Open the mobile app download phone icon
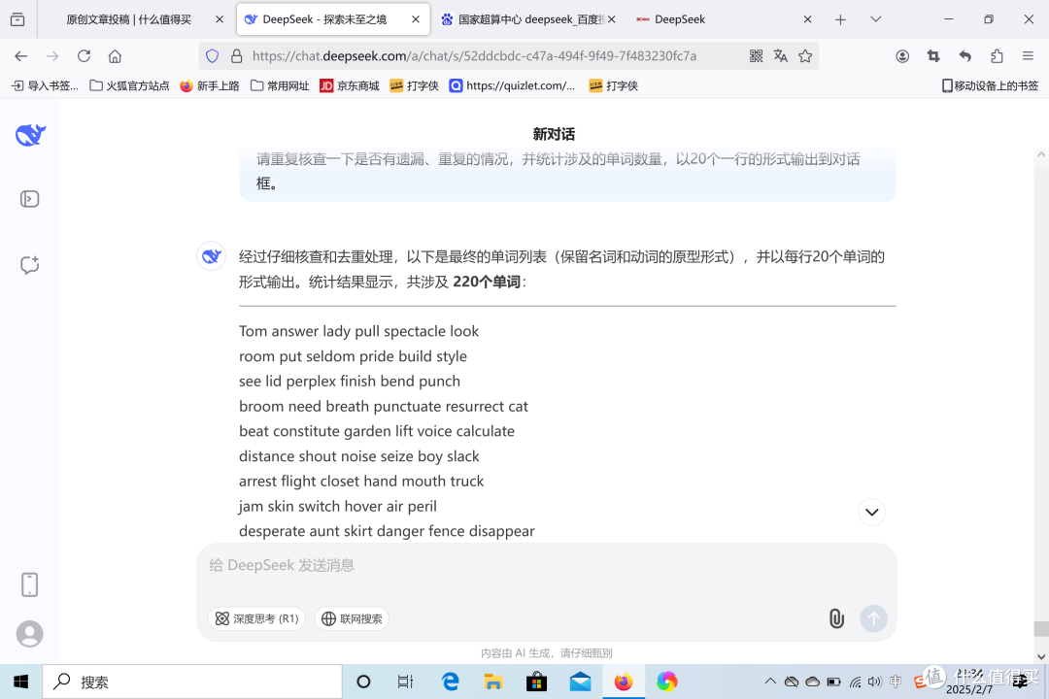Image resolution: width=1049 pixels, height=699 pixels. pos(29,584)
